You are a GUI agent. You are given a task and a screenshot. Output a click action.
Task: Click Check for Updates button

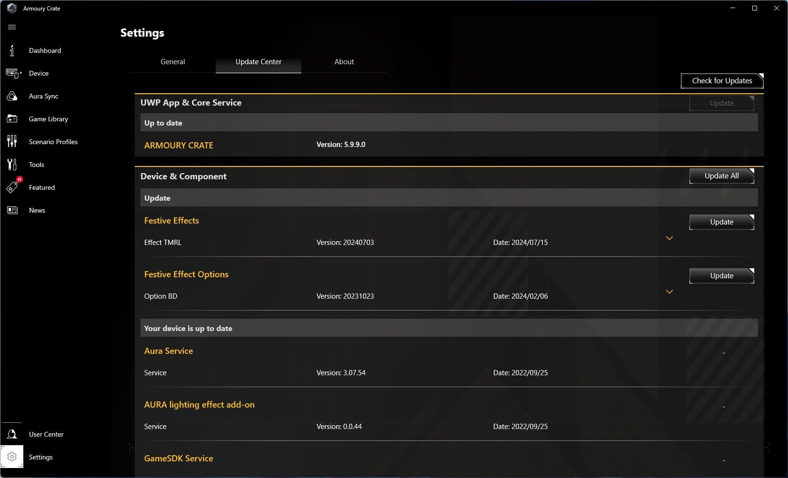tap(722, 81)
